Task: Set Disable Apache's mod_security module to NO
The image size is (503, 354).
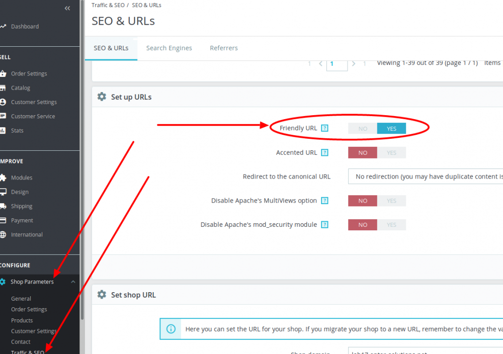Action: [x=363, y=225]
